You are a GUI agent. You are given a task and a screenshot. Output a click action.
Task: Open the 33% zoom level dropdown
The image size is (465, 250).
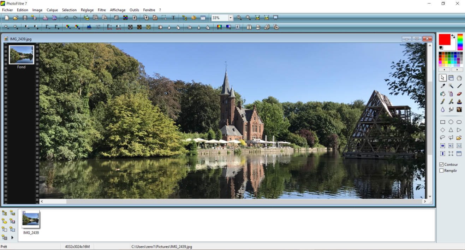coord(231,18)
